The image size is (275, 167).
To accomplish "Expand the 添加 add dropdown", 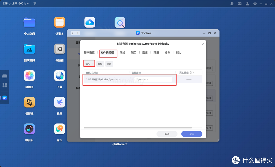I will coord(89,64).
